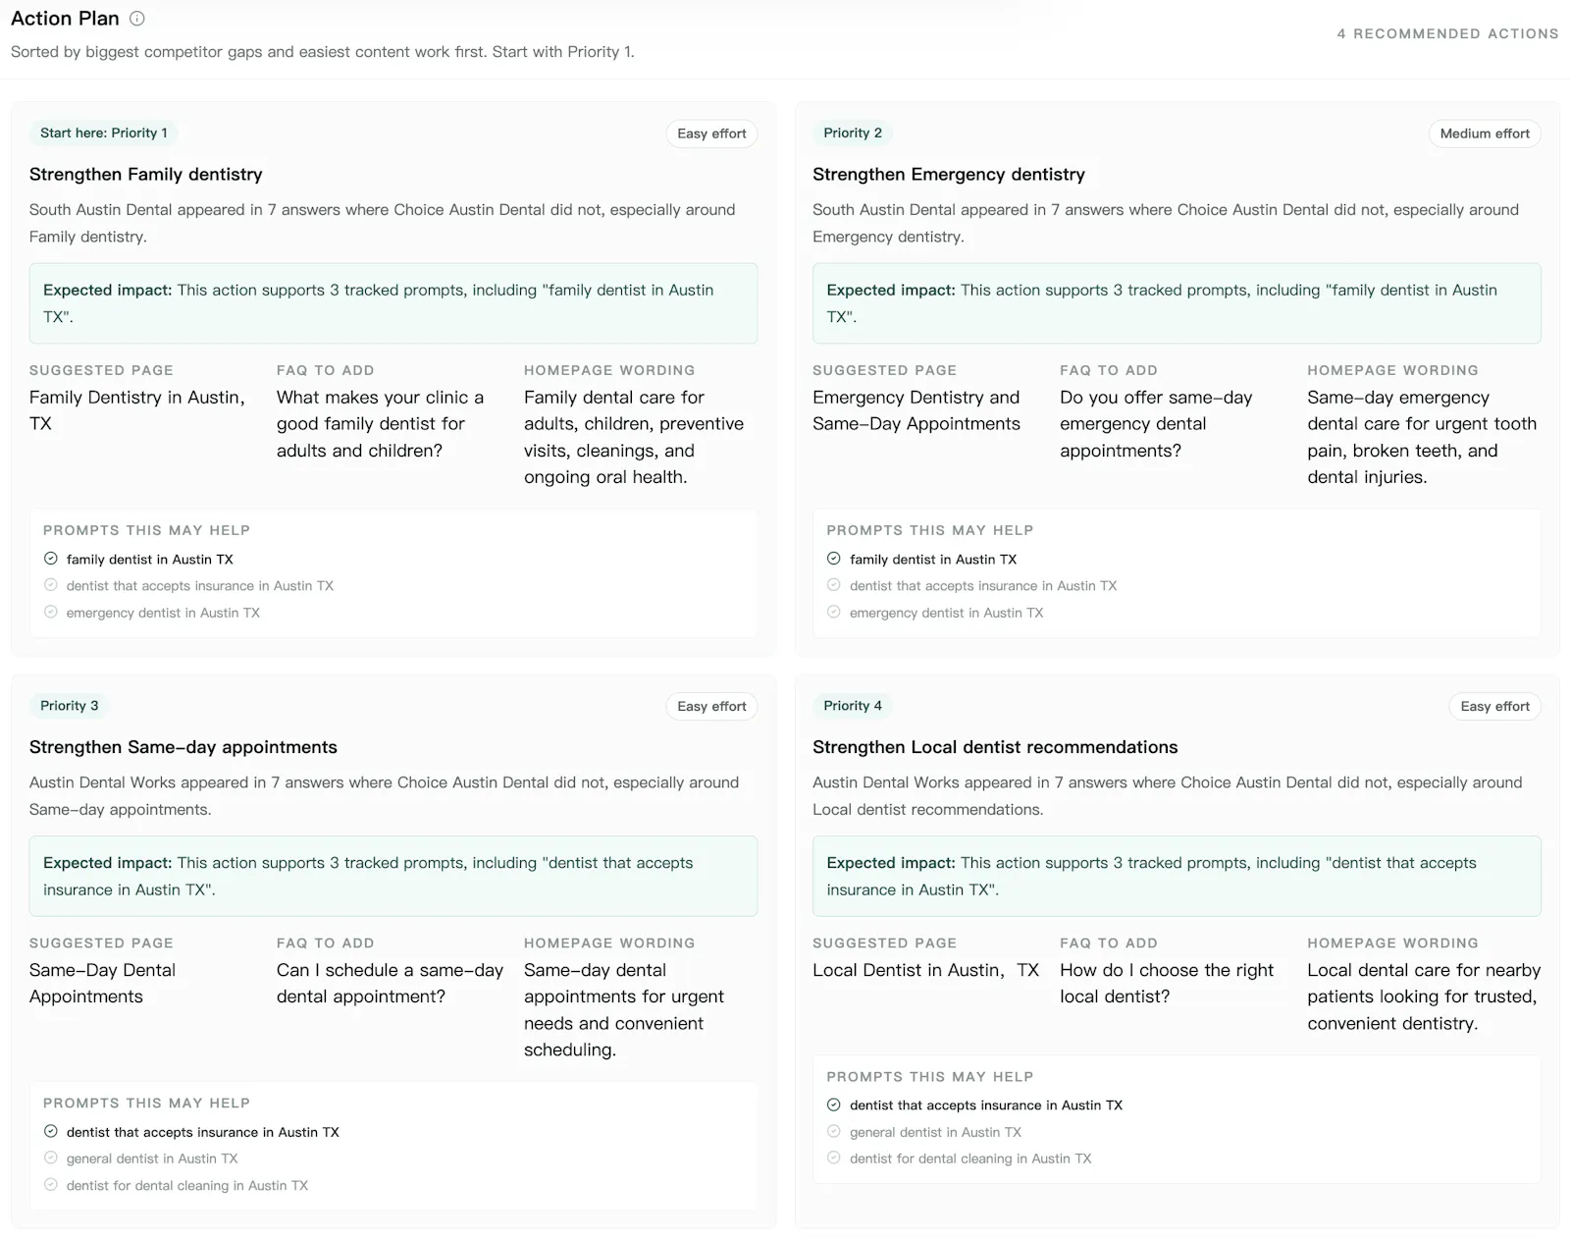Click Expected impact box in Same-day appointments card
1570x1238 pixels.
click(393, 876)
